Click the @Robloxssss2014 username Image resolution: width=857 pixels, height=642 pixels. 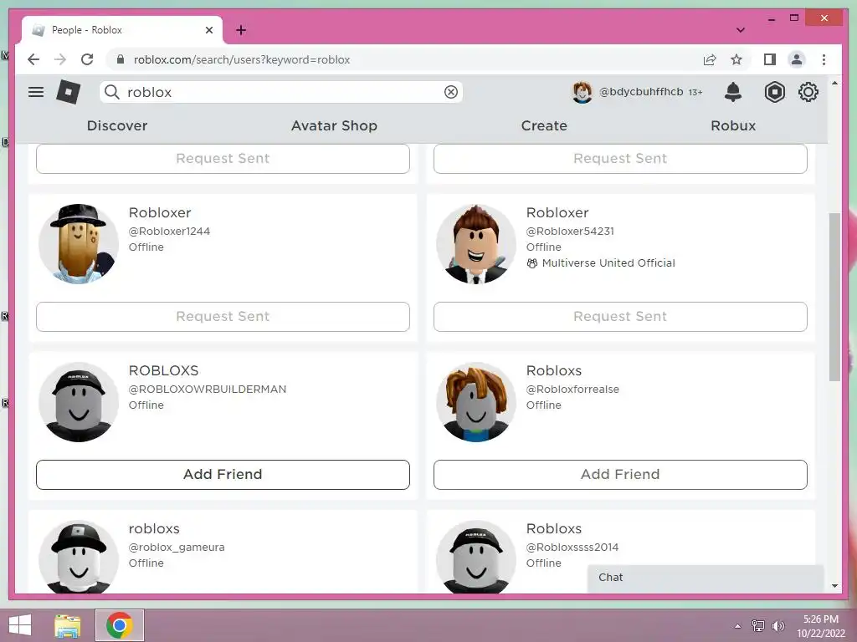tap(572, 547)
